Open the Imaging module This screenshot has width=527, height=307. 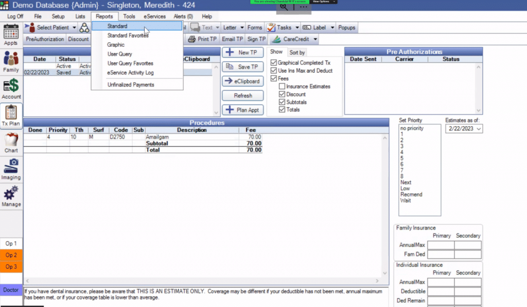tap(11, 169)
